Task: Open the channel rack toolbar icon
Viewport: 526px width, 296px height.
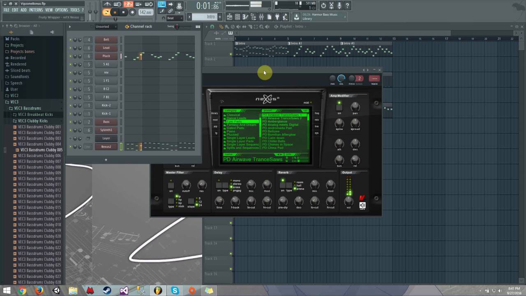Action: click(238, 17)
